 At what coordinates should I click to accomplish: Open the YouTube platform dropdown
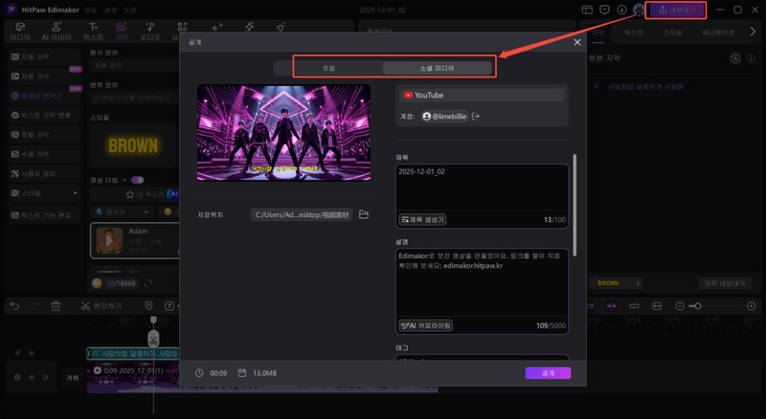point(482,96)
